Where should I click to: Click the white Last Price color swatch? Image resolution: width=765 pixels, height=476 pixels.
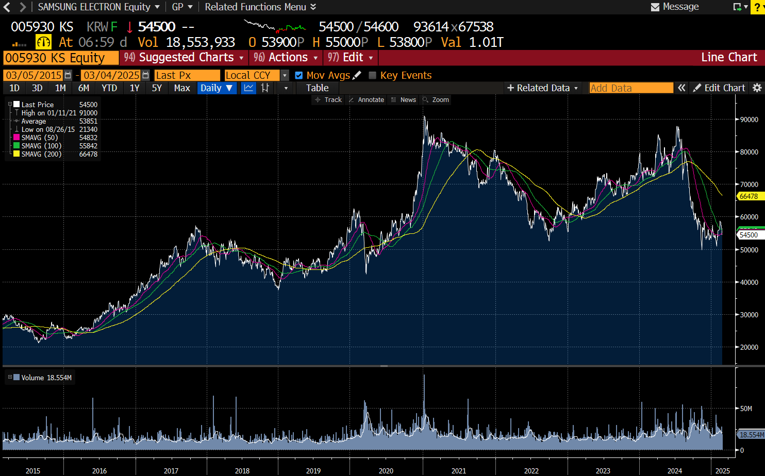[x=16, y=104]
